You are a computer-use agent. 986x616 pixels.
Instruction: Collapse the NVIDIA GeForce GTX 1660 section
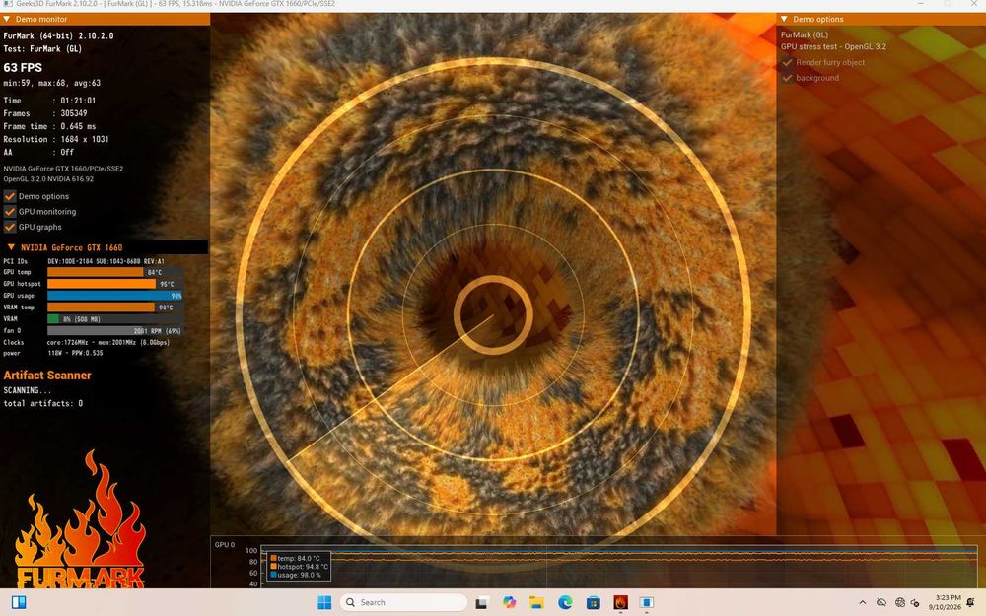(11, 247)
